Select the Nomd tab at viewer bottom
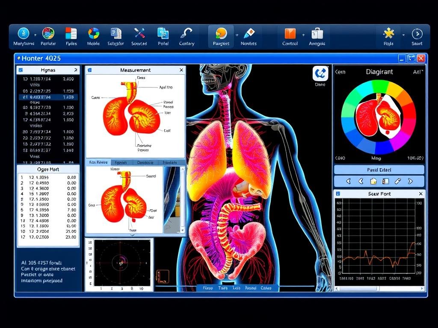The image size is (438, 328). (x=251, y=288)
